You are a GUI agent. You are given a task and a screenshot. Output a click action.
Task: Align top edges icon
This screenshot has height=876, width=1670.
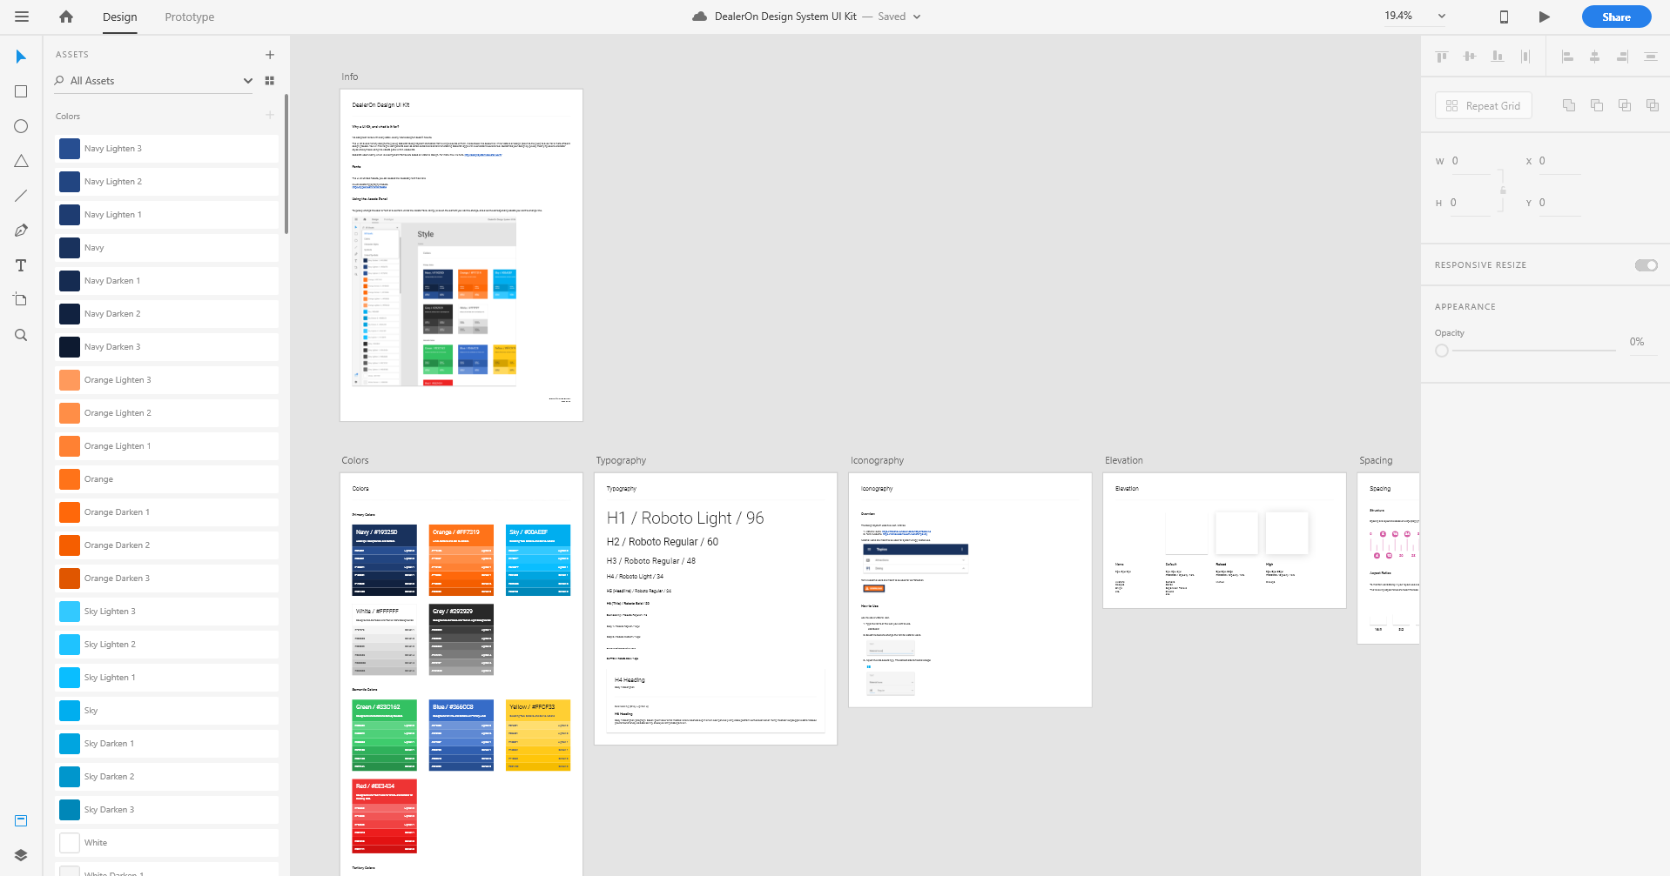(x=1442, y=57)
